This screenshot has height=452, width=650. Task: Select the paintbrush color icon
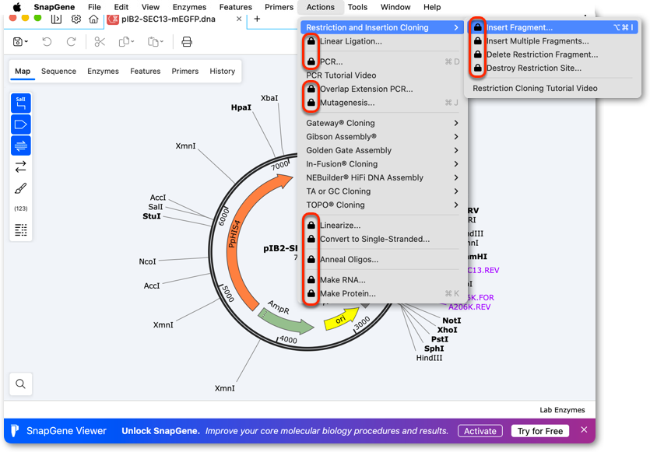(21, 188)
